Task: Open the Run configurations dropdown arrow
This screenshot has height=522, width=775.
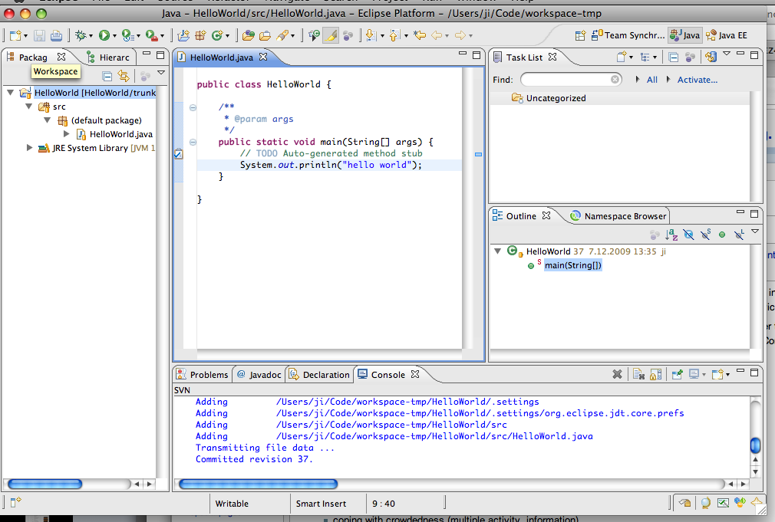Action: pyautogui.click(x=114, y=35)
